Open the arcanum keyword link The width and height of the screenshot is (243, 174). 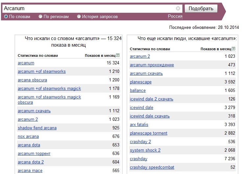pos(26,63)
